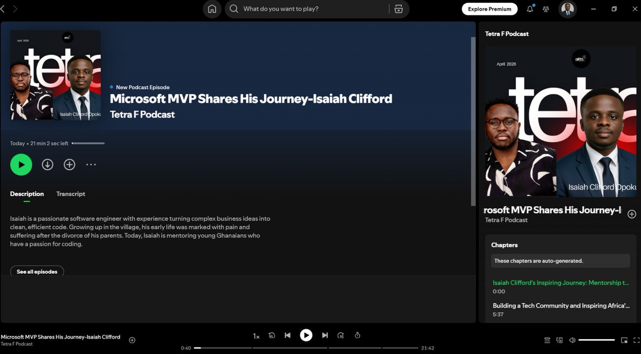The height and width of the screenshot is (354, 641).
Task: Add current episode from the bottom bar
Action: click(x=132, y=340)
